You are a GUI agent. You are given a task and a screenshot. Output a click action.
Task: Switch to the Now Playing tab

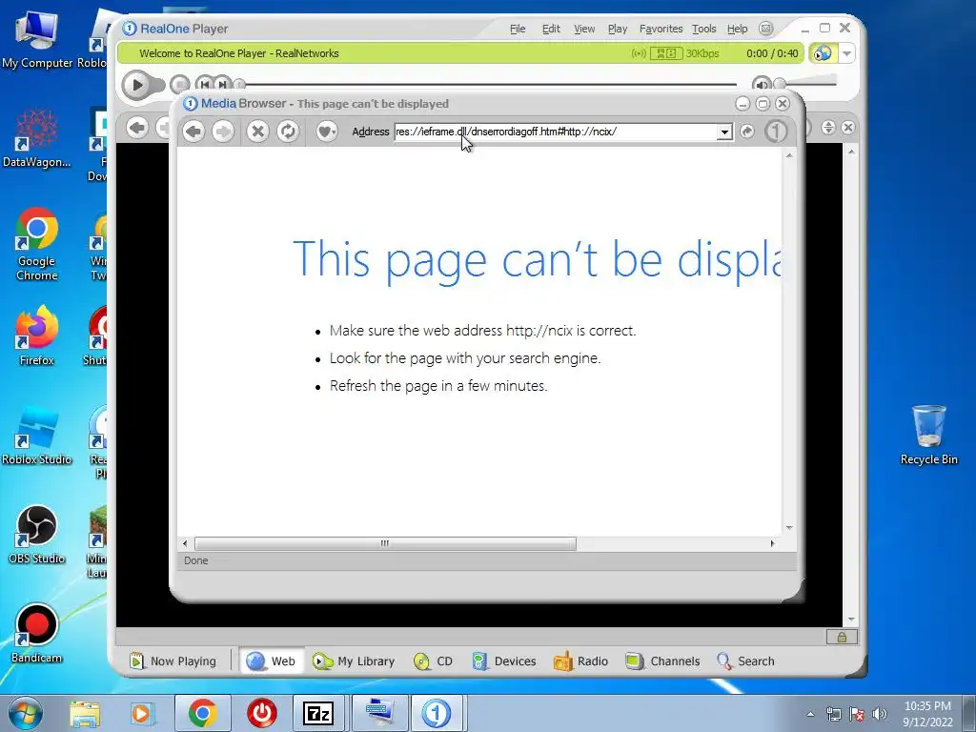pos(173,661)
